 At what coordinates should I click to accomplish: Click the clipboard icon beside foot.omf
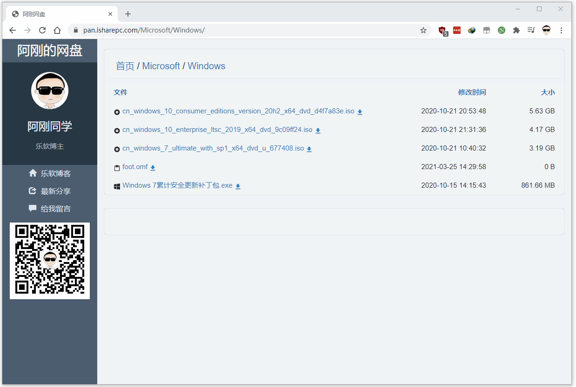(x=117, y=168)
